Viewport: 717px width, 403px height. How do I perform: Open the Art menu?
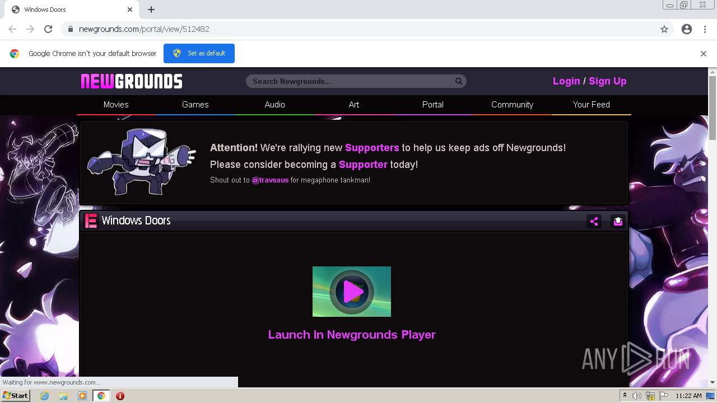pos(354,105)
